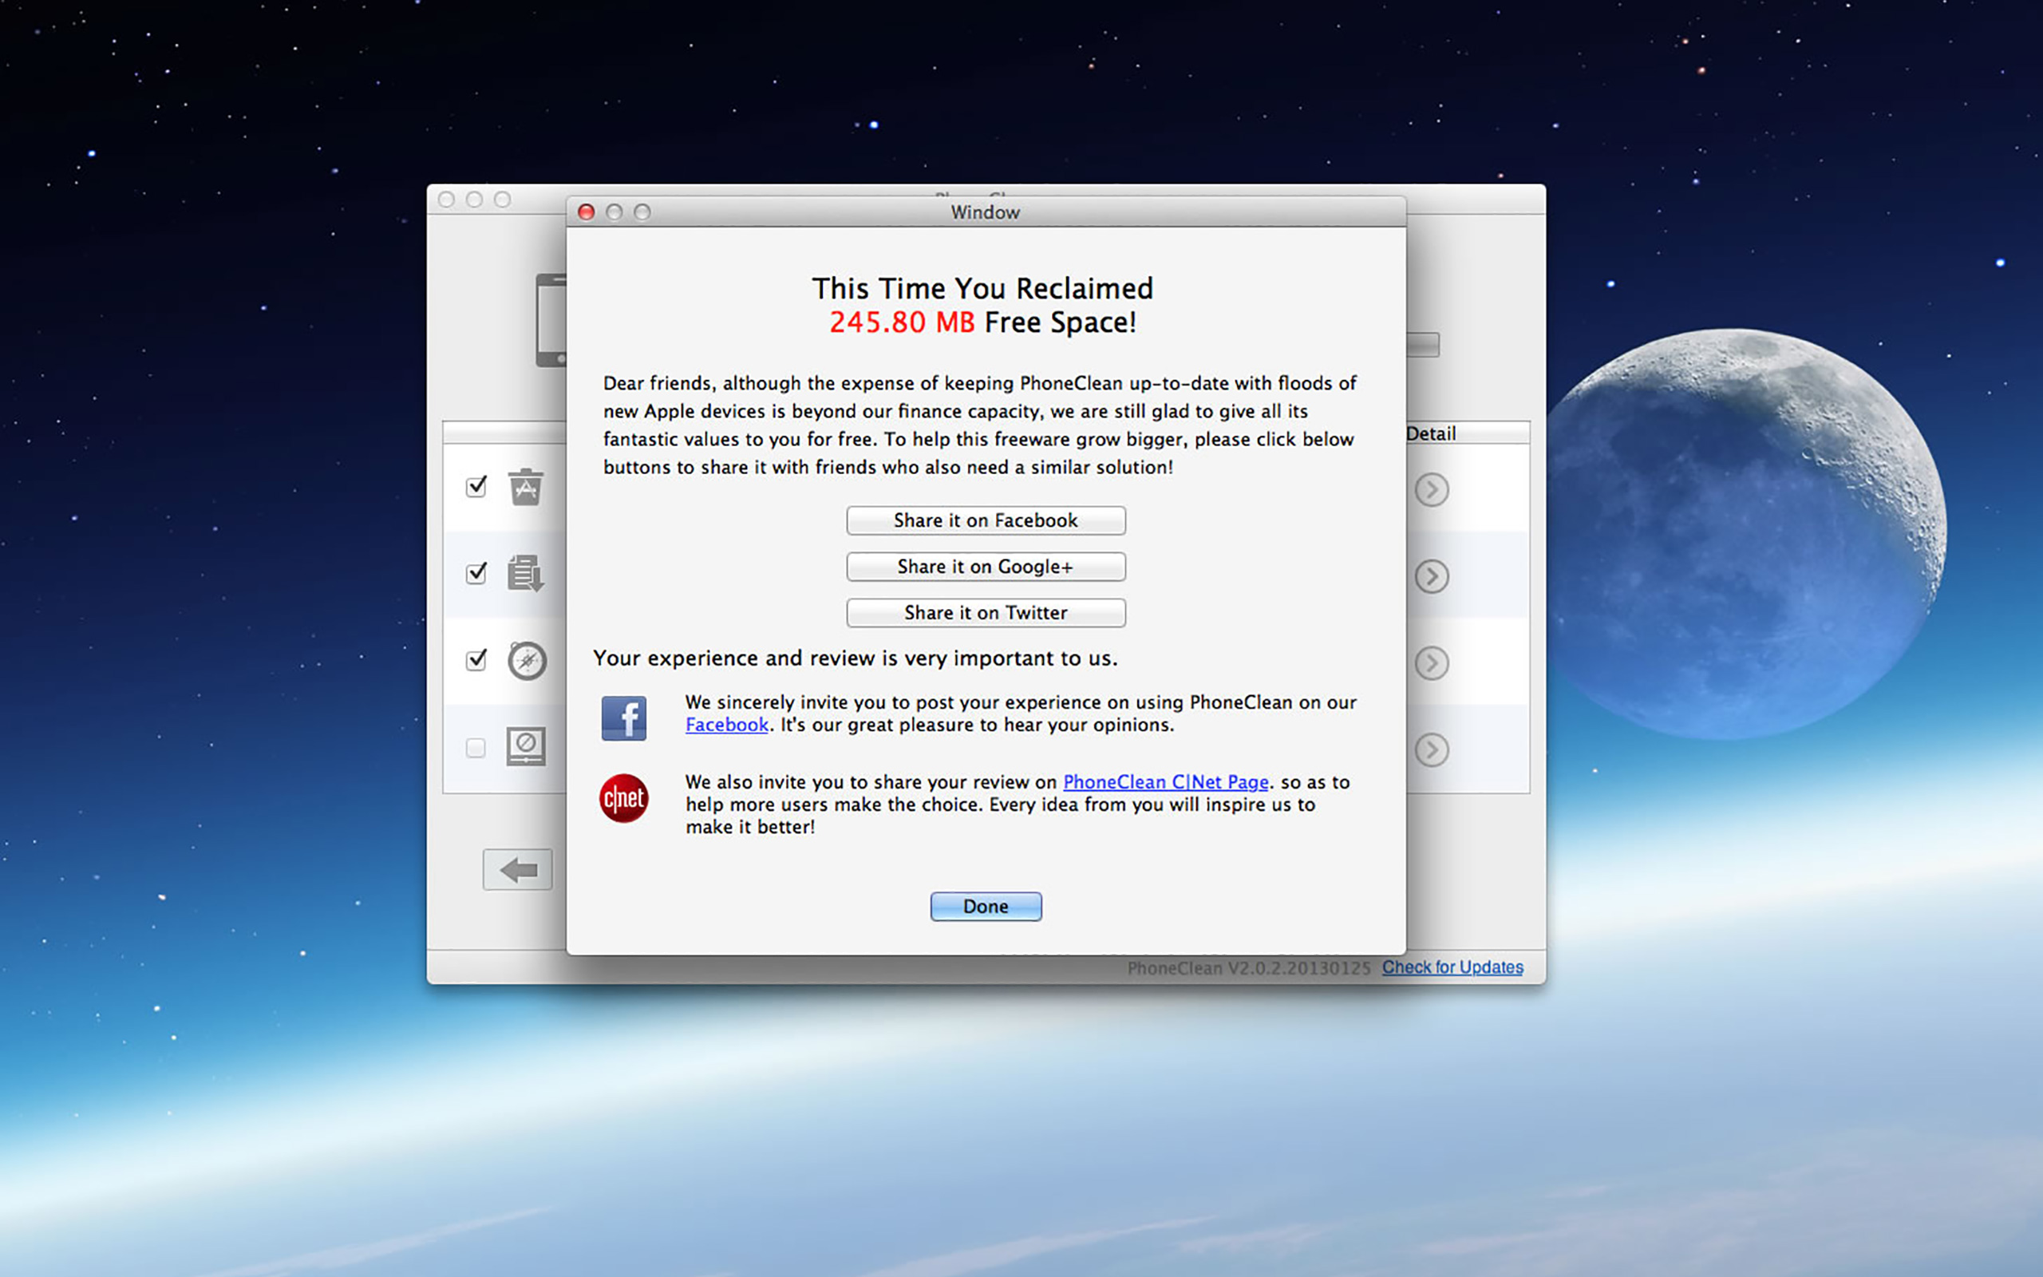2043x1277 pixels.
Task: Uncheck the checkbox beside the compass icon
Action: pos(476,659)
